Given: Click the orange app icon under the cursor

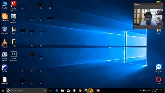Looking at the screenshot, I should click(x=92, y=90).
